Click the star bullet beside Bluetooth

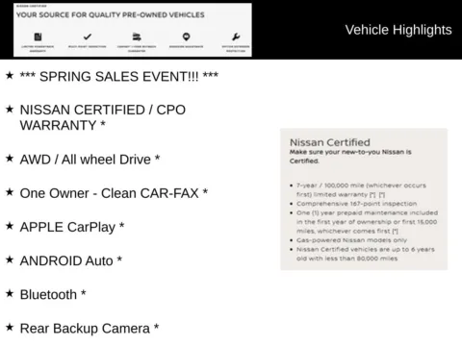[10, 293]
